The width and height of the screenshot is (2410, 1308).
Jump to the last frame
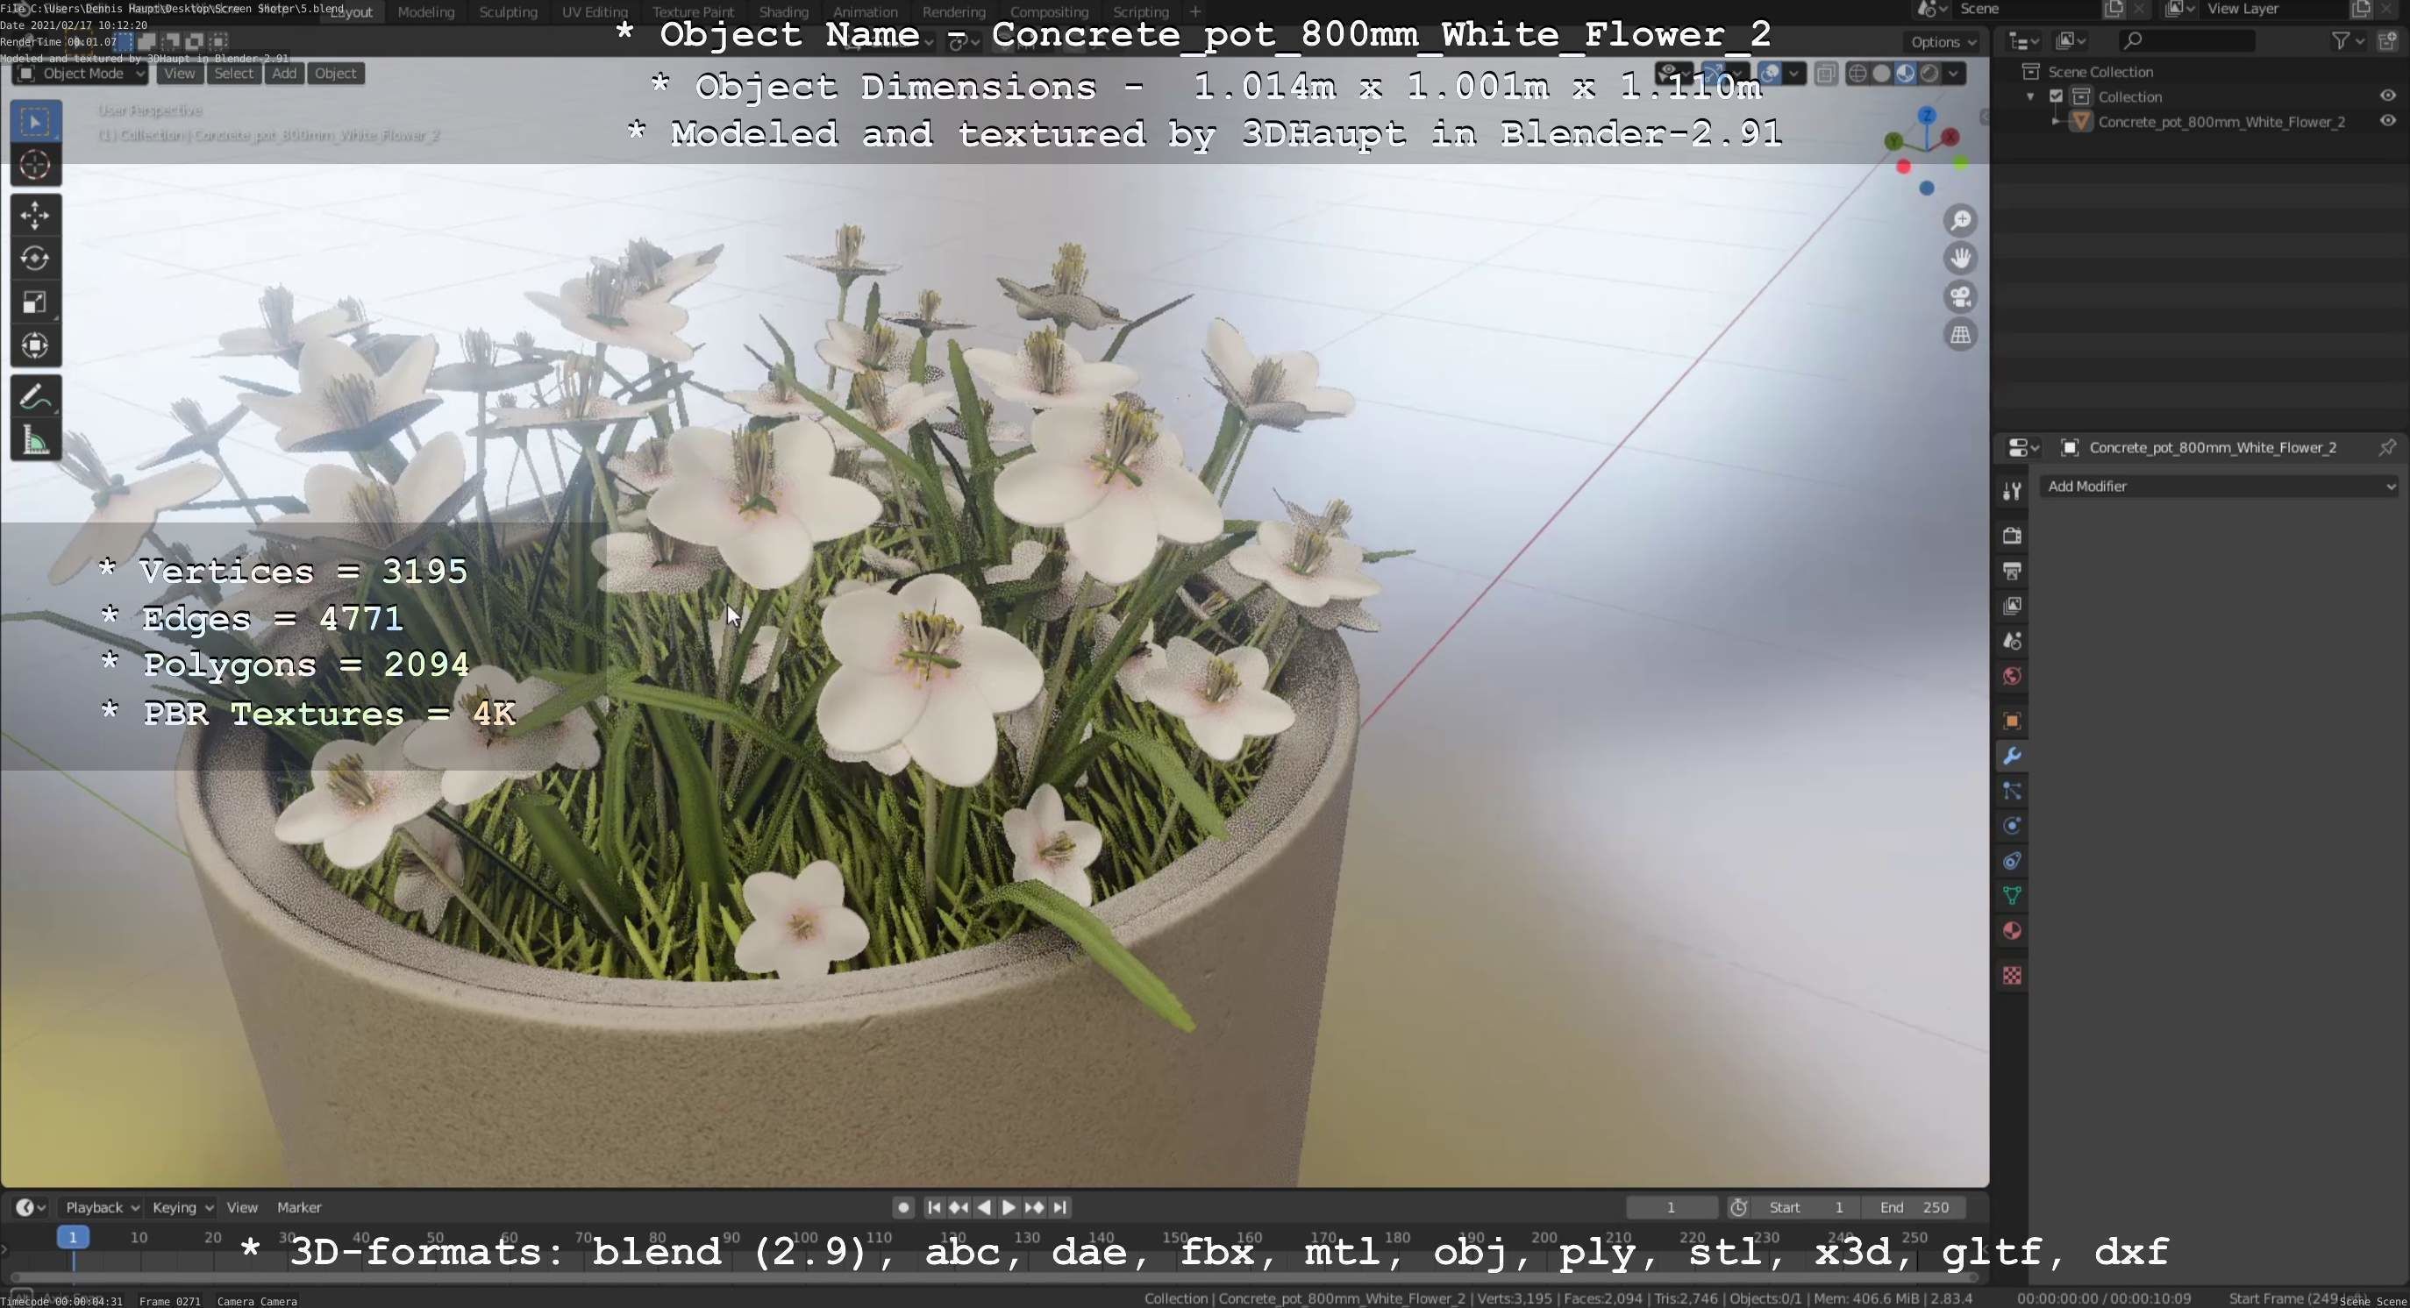tap(1060, 1208)
